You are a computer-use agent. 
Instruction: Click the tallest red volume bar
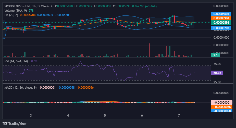click(x=150, y=50)
